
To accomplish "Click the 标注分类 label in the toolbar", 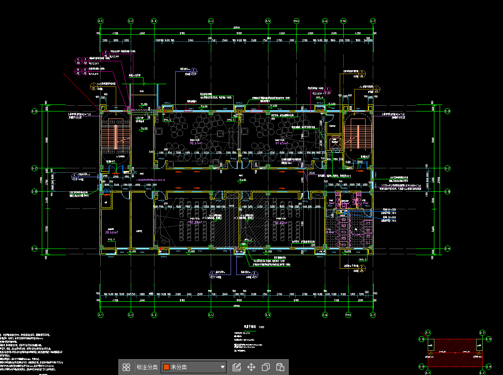I will pos(147,367).
